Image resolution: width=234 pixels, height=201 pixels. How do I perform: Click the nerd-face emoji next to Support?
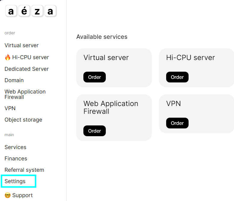pos(8,195)
